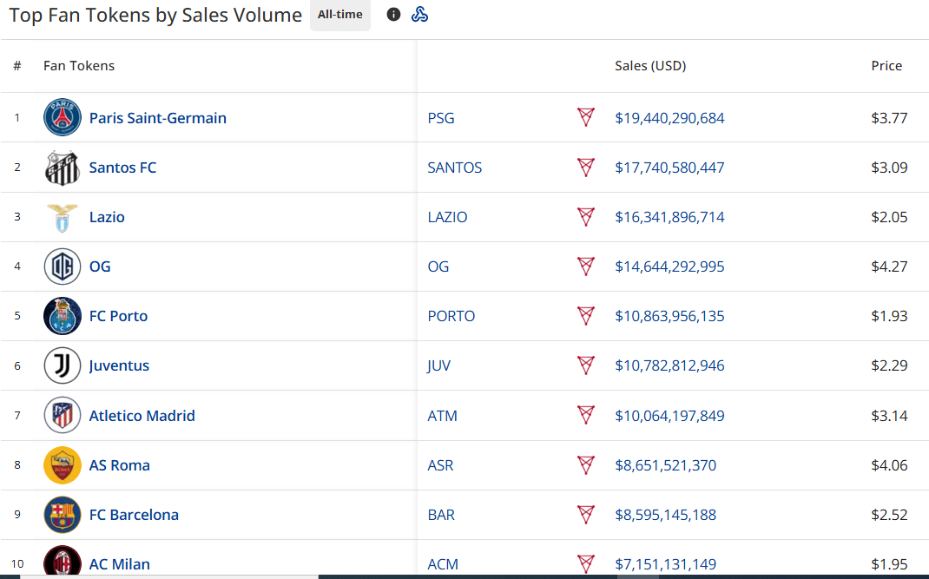Click the Chiliz icon in OG row

tap(586, 266)
